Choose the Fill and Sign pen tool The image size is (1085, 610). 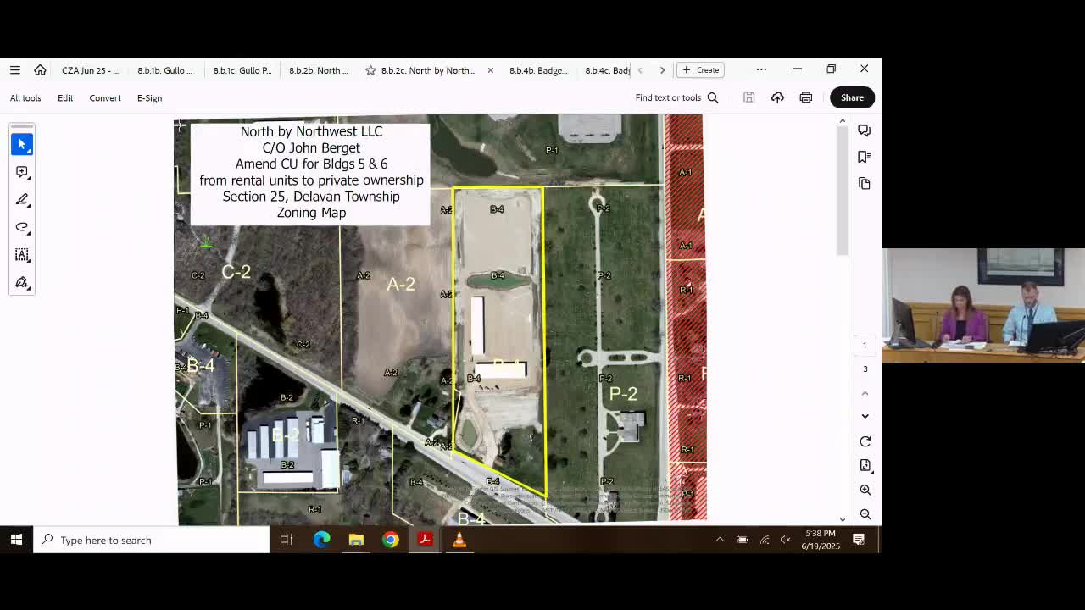[x=22, y=282]
